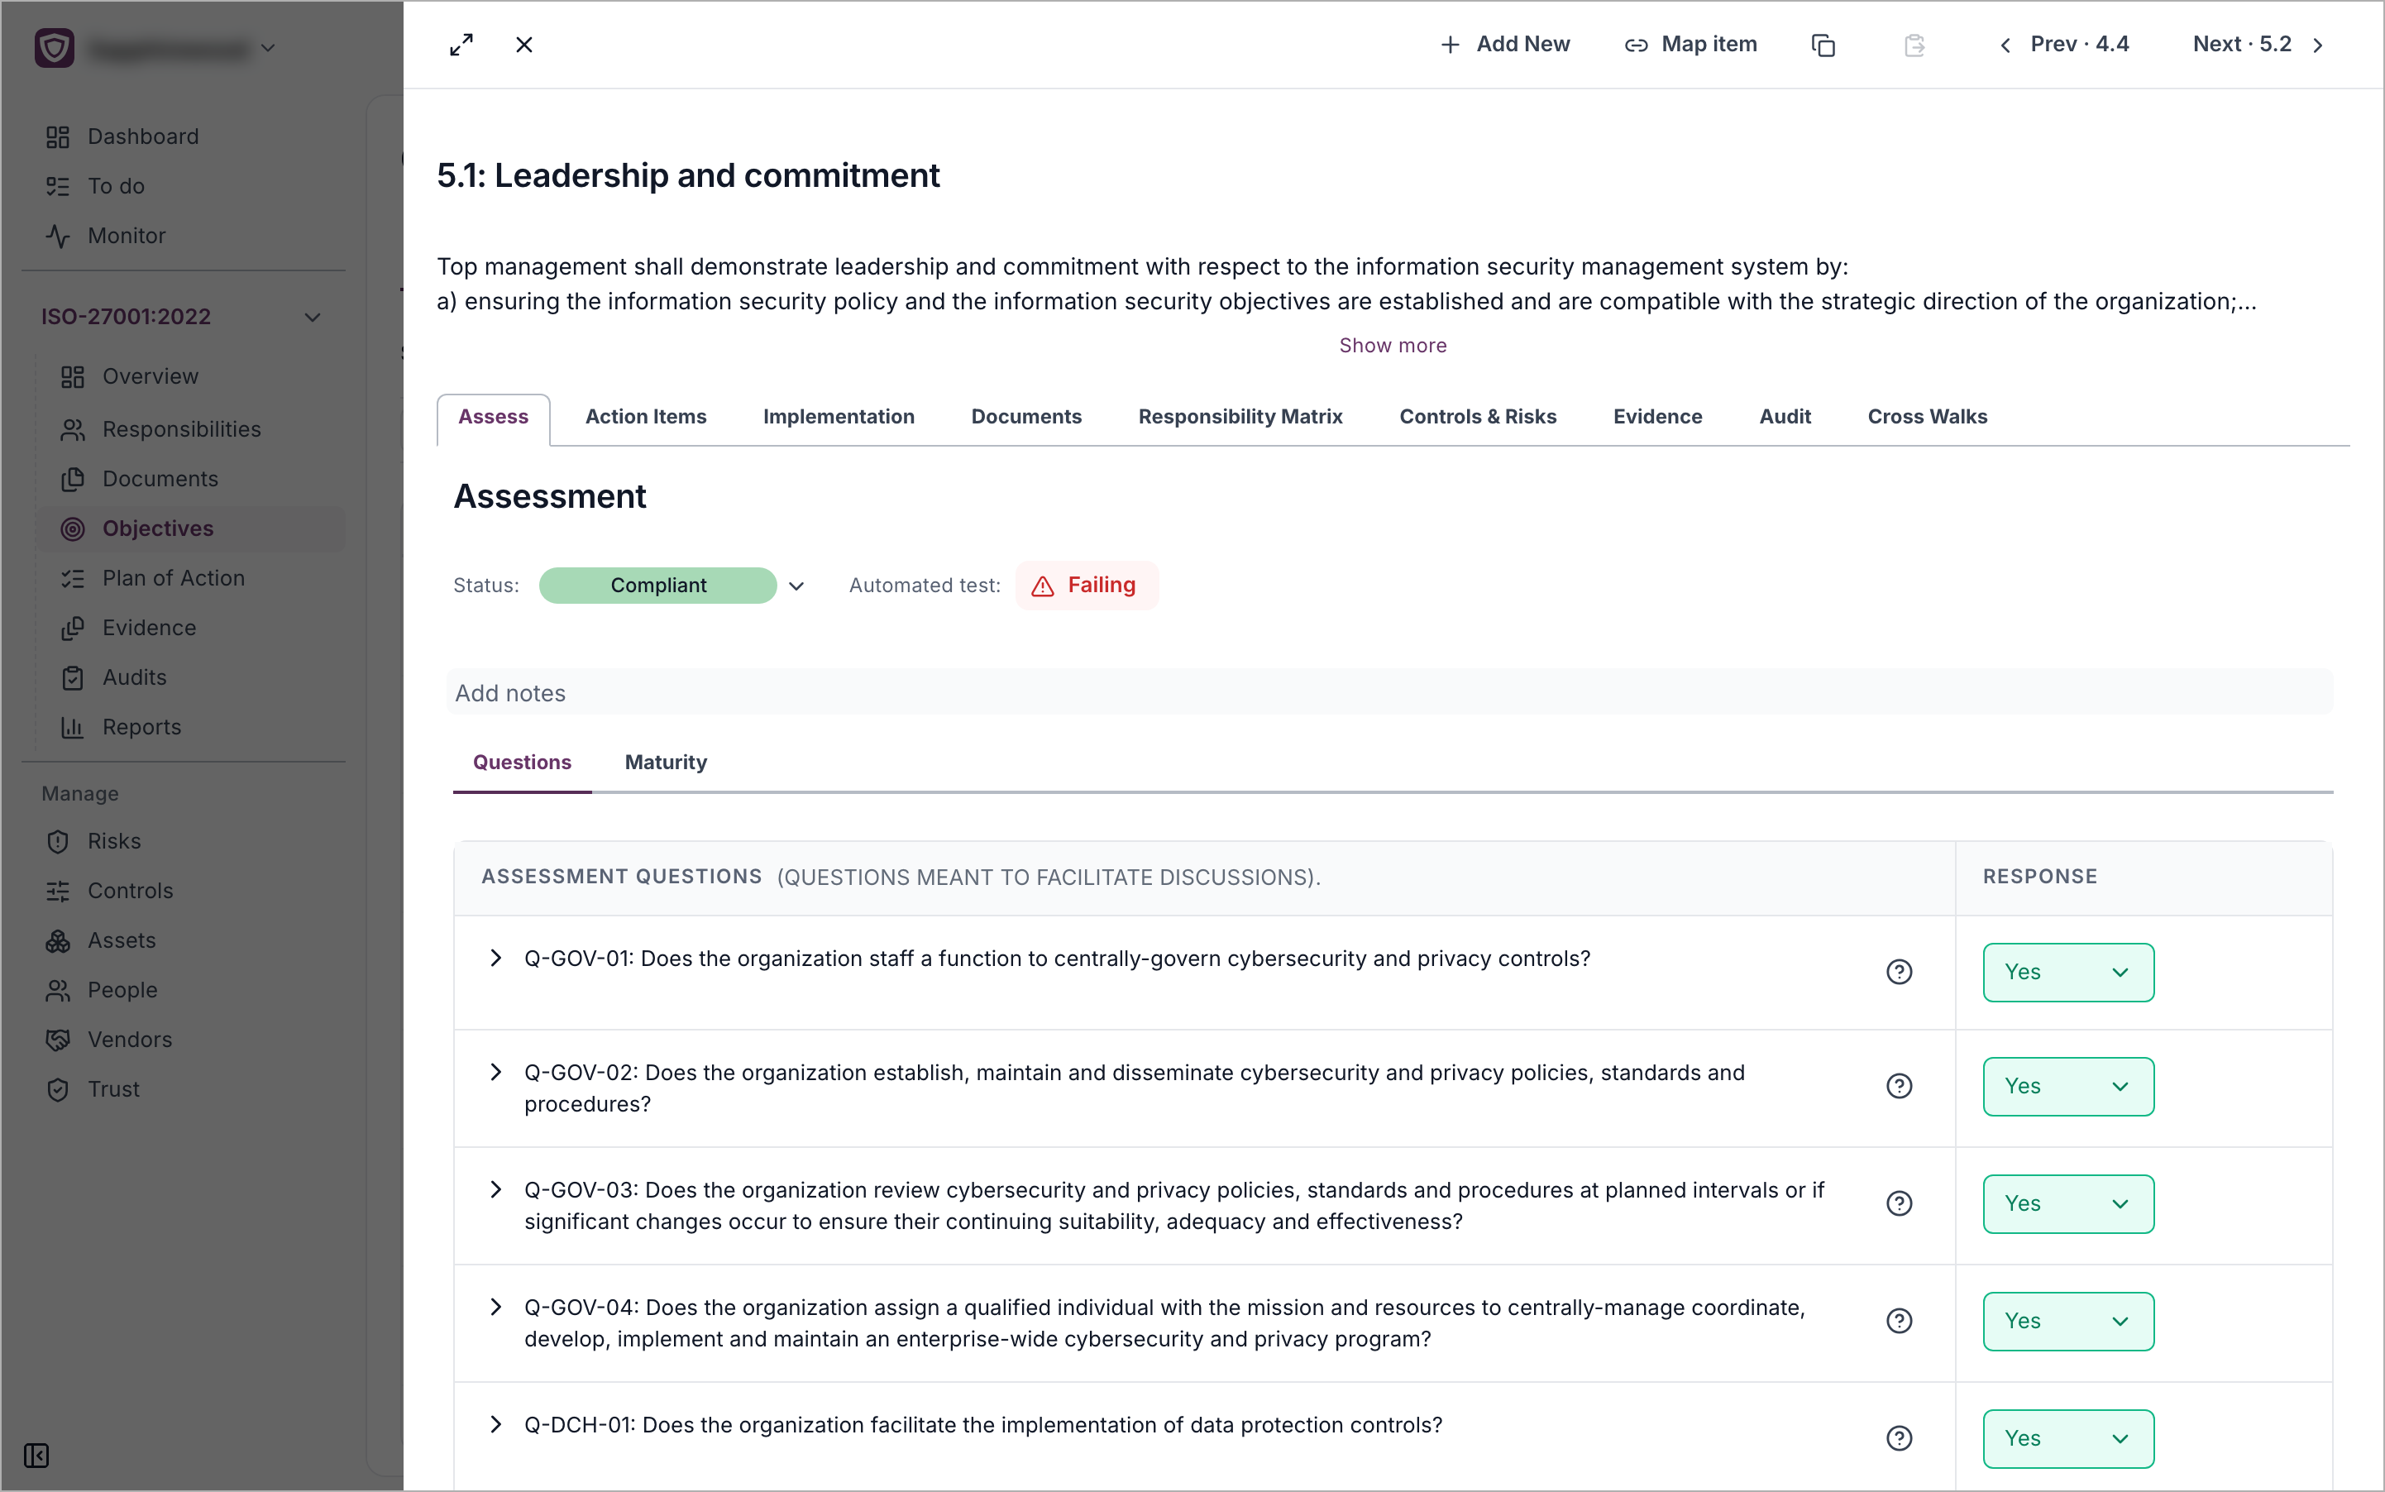Click Show more under the description
The image size is (2385, 1492).
1393,346
